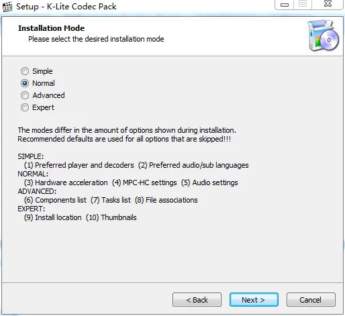Image resolution: width=345 pixels, height=316 pixels.
Task: Choose the Expert installation mode
Action: pos(38,107)
